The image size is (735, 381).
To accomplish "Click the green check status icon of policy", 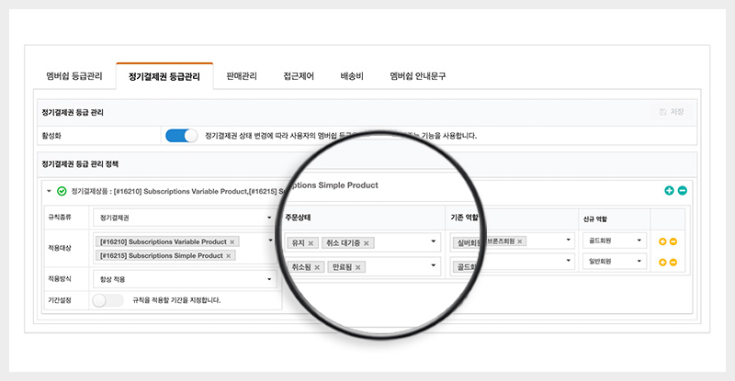I will [x=62, y=191].
